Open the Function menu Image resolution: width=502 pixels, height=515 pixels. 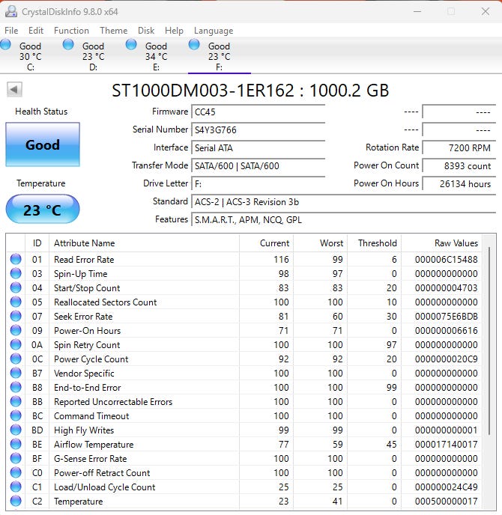[x=71, y=31]
